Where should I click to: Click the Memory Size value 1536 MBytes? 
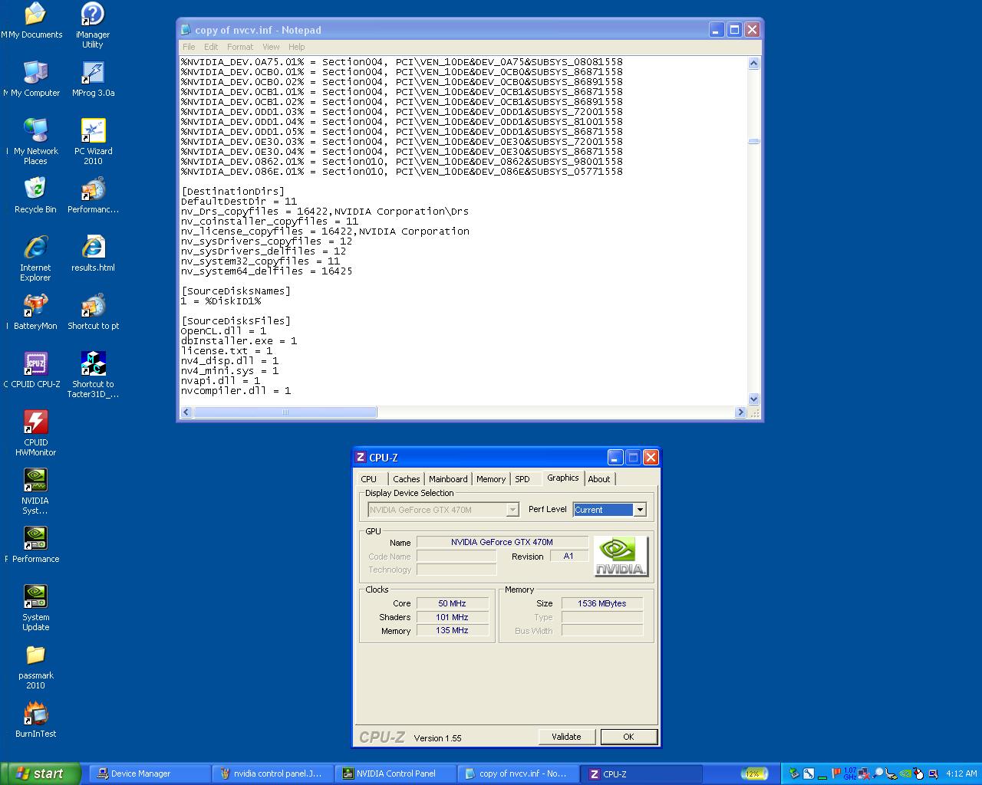point(602,603)
